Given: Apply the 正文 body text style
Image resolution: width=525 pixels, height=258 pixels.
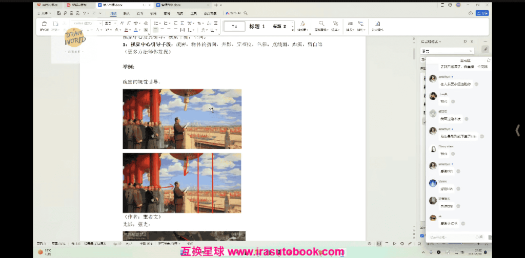Looking at the screenshot, I should 234,26.
